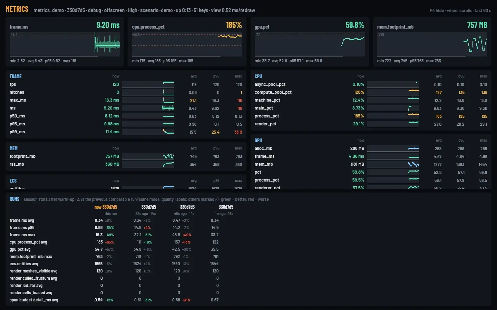The height and width of the screenshot is (310, 497).
Task: Click the main_pct row sparkline
Action: pos(393,108)
